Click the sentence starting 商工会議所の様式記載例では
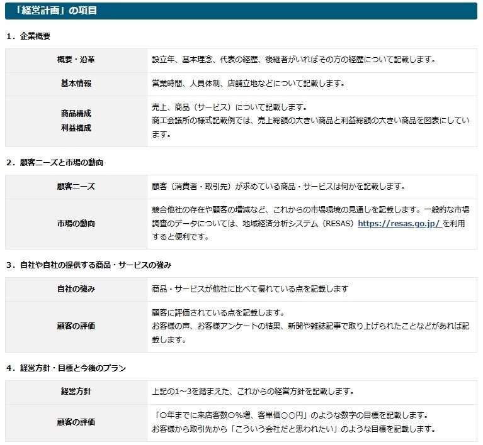Screen dimensions: 483x445 (310, 127)
